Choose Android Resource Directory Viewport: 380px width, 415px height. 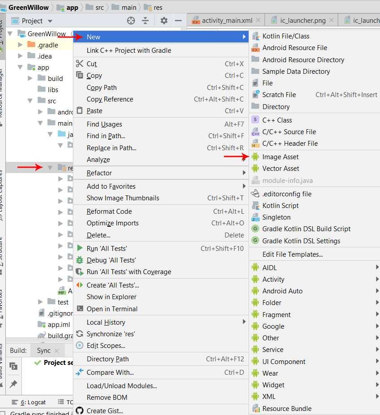303,60
